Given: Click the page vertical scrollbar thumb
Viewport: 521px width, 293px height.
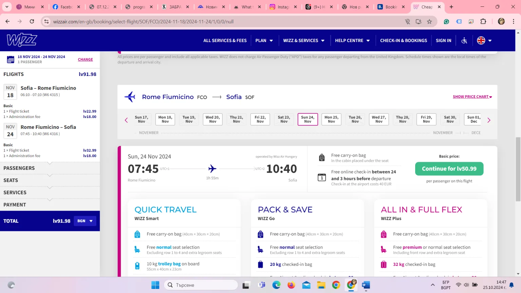Looking at the screenshot, I should coord(518,169).
